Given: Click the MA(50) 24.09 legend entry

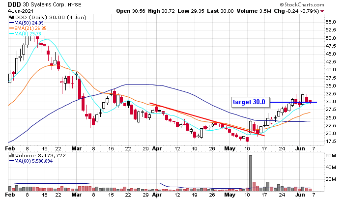Looking at the screenshot, I should click(27, 23).
